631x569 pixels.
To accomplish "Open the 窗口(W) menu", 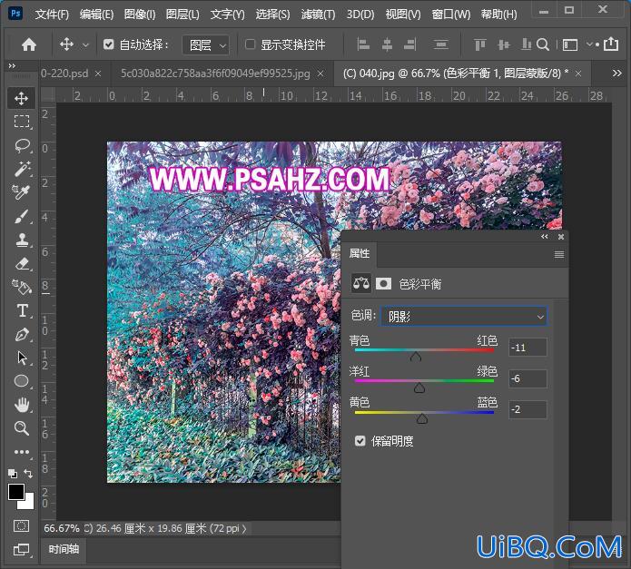I will [450, 15].
